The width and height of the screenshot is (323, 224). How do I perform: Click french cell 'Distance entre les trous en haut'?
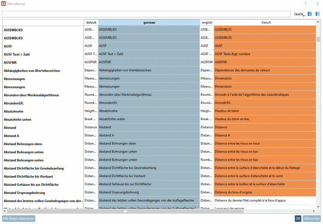(x=265, y=143)
